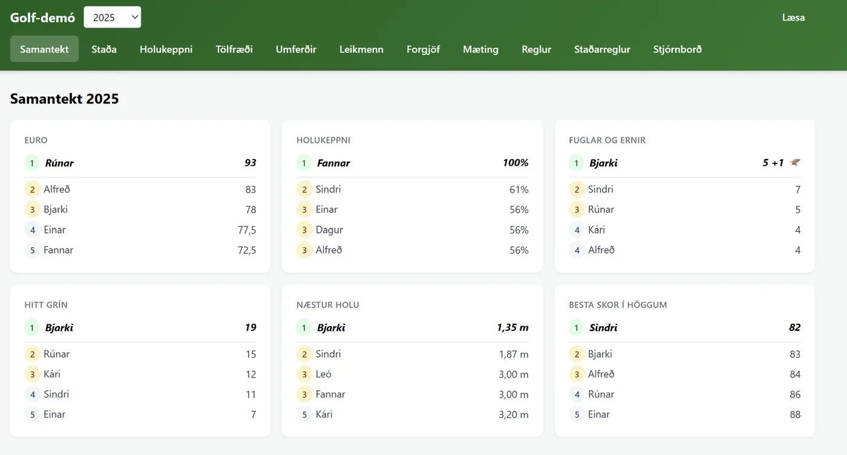Click Dagur in the Holukeppni card
847x455 pixels.
point(329,230)
